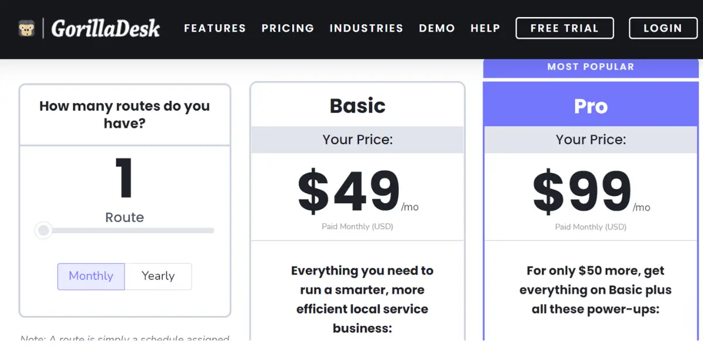Start a Free Trial via header button
The height and width of the screenshot is (351, 703).
click(x=565, y=28)
